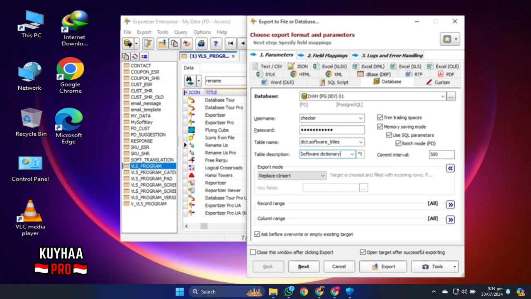Click the Export button
Image resolution: width=531 pixels, height=299 pixels.
click(383, 267)
